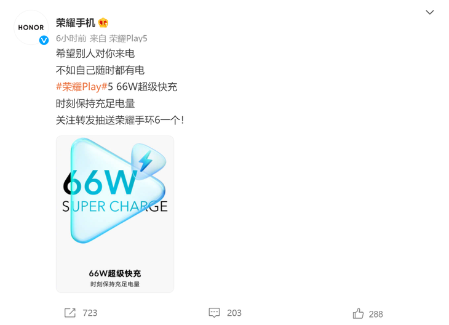The image size is (449, 325).
Task: Click the 288 like count
Action: coord(376,314)
